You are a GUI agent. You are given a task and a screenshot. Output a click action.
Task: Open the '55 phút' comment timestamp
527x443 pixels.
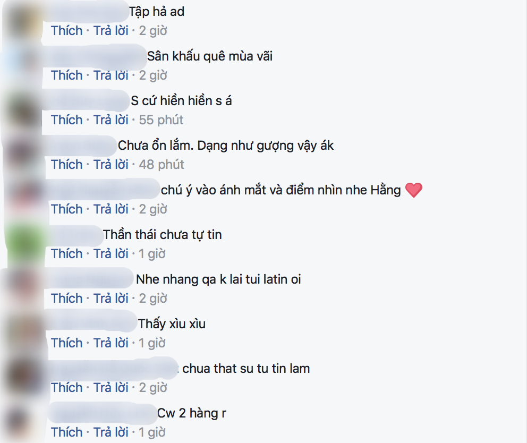coord(161,120)
